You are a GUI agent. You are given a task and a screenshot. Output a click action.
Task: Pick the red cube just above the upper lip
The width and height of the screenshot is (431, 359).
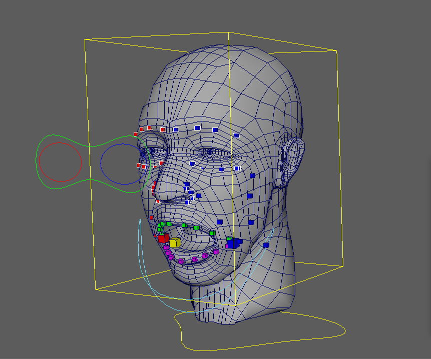152,217
